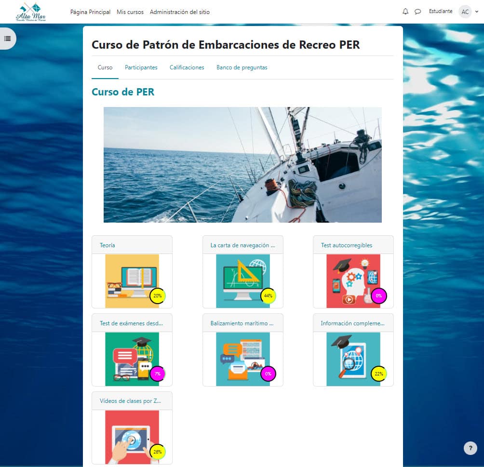The width and height of the screenshot is (484, 467).
Task: Open the course index drawer icon
Action: pos(8,39)
